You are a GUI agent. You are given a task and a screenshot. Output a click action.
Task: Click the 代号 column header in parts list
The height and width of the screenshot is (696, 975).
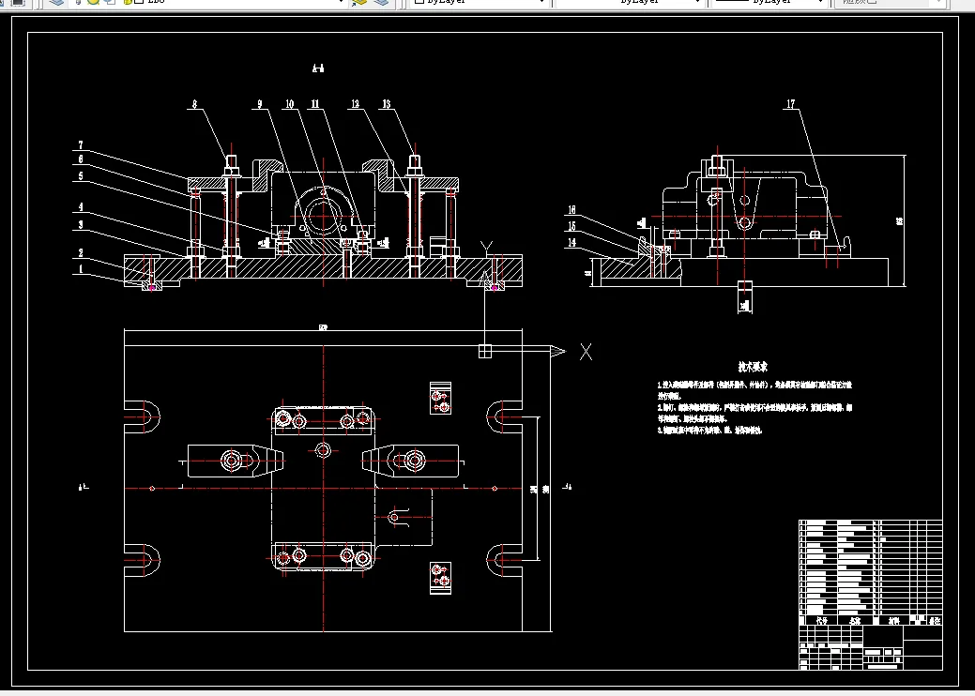pyautogui.click(x=822, y=621)
